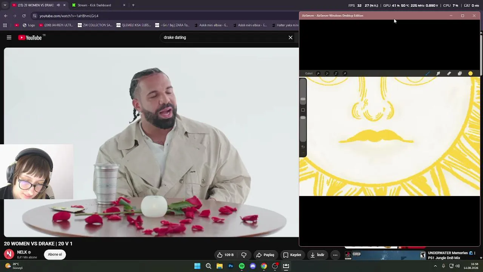The width and height of the screenshot is (483, 272).
Task: View site information icon in address bar
Action: pyautogui.click(x=35, y=16)
